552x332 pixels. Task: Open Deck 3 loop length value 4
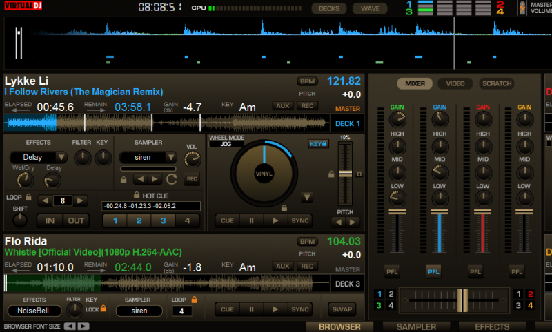(x=181, y=311)
